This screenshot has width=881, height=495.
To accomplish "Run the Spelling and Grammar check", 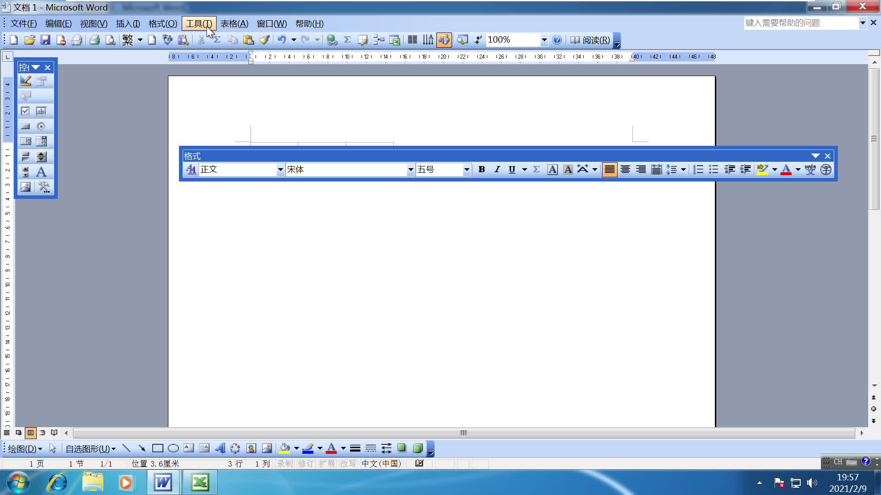I will pyautogui.click(x=167, y=40).
